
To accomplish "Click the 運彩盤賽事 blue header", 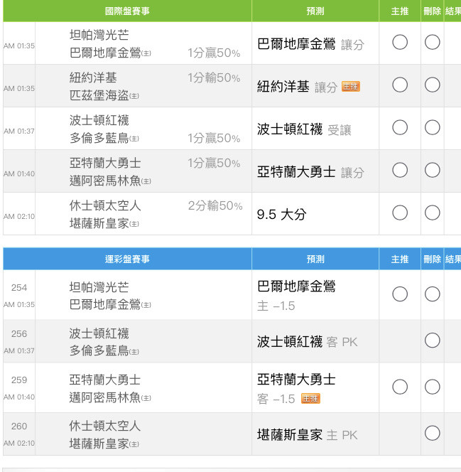I will click(127, 259).
